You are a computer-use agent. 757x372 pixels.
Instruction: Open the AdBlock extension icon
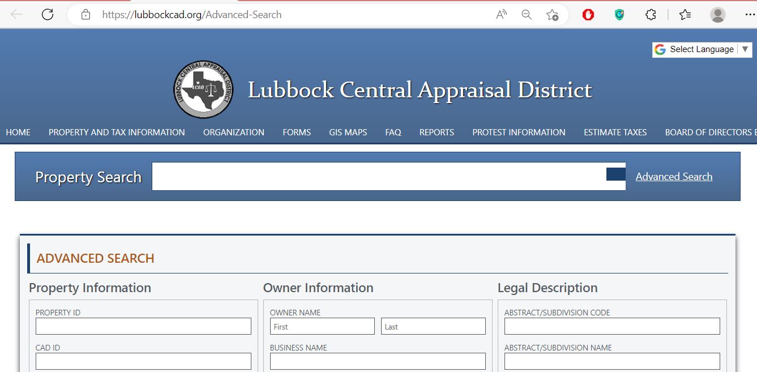[588, 15]
